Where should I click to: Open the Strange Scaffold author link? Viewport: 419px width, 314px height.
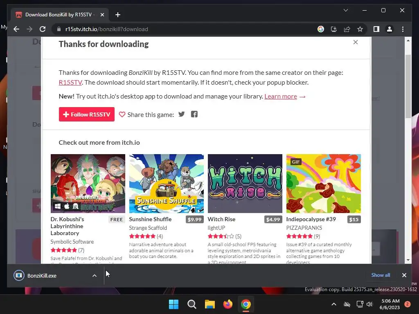coord(148,228)
